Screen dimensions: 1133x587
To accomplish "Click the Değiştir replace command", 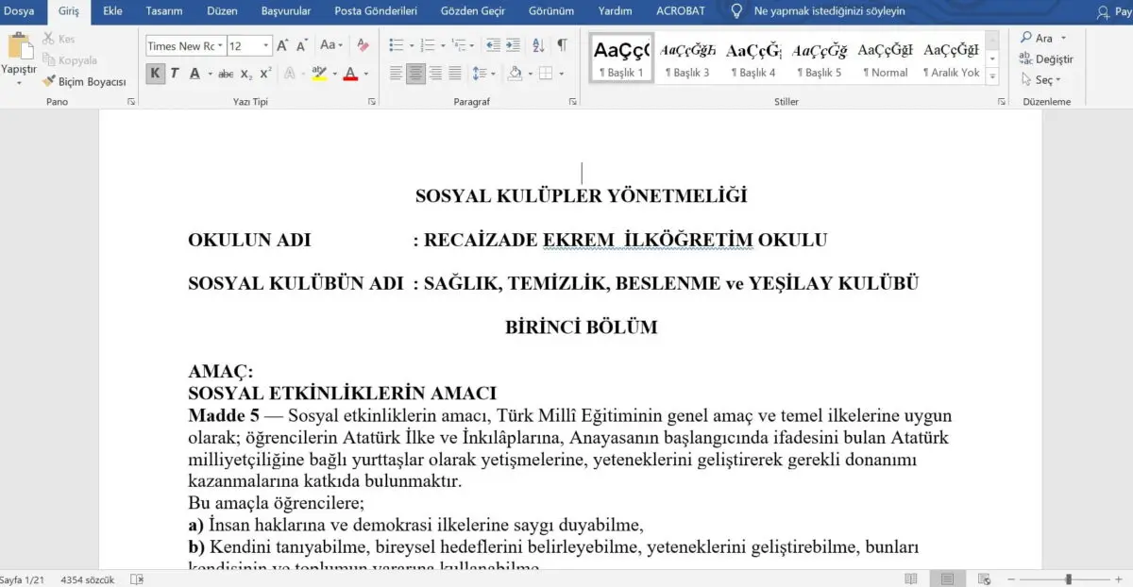I will point(1046,59).
